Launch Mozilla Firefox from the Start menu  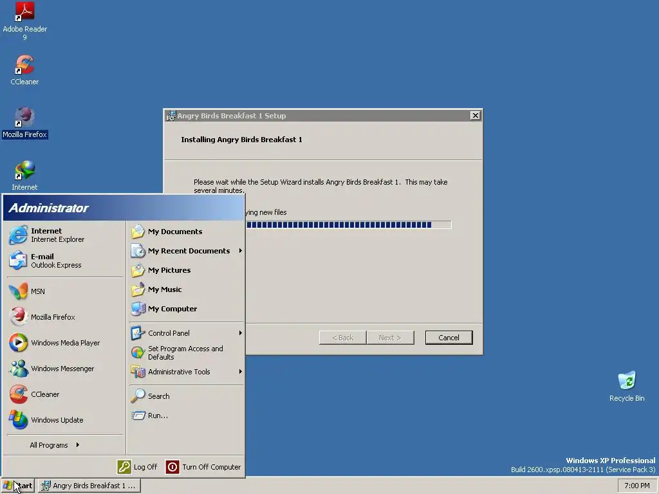[65, 316]
